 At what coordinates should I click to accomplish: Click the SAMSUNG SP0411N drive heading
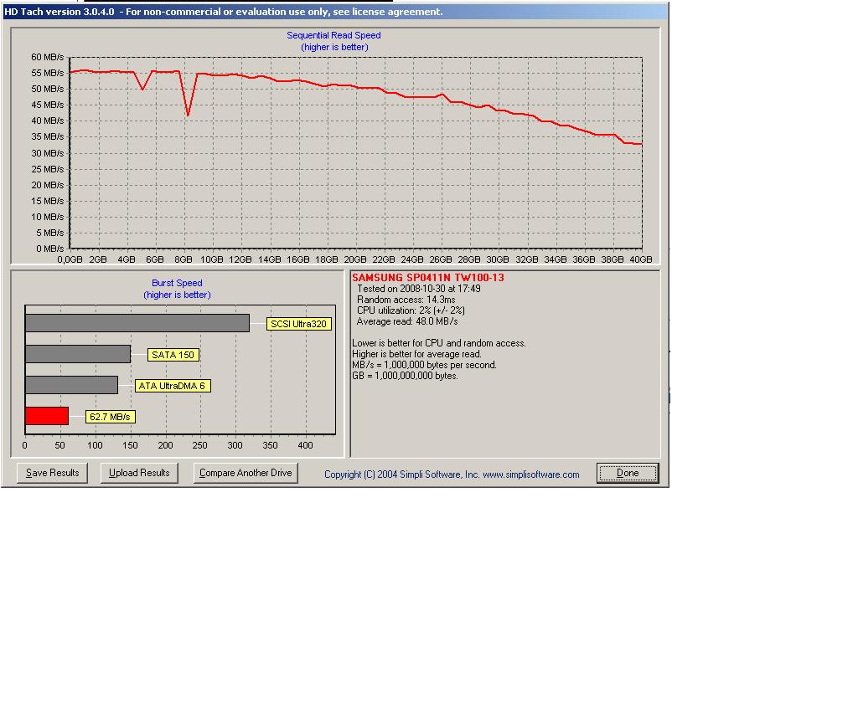[427, 278]
